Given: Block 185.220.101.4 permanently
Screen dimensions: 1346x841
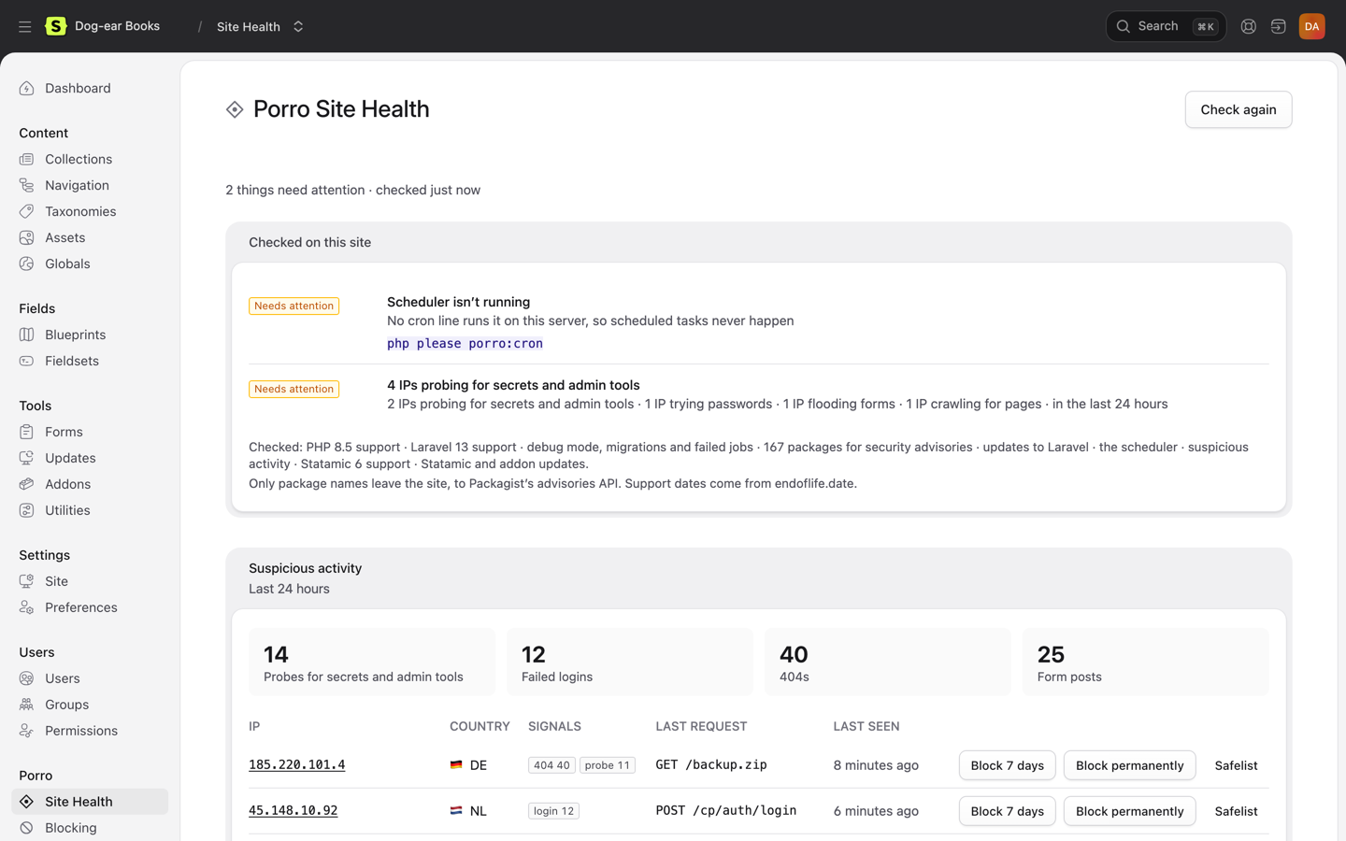Looking at the screenshot, I should tap(1129, 765).
